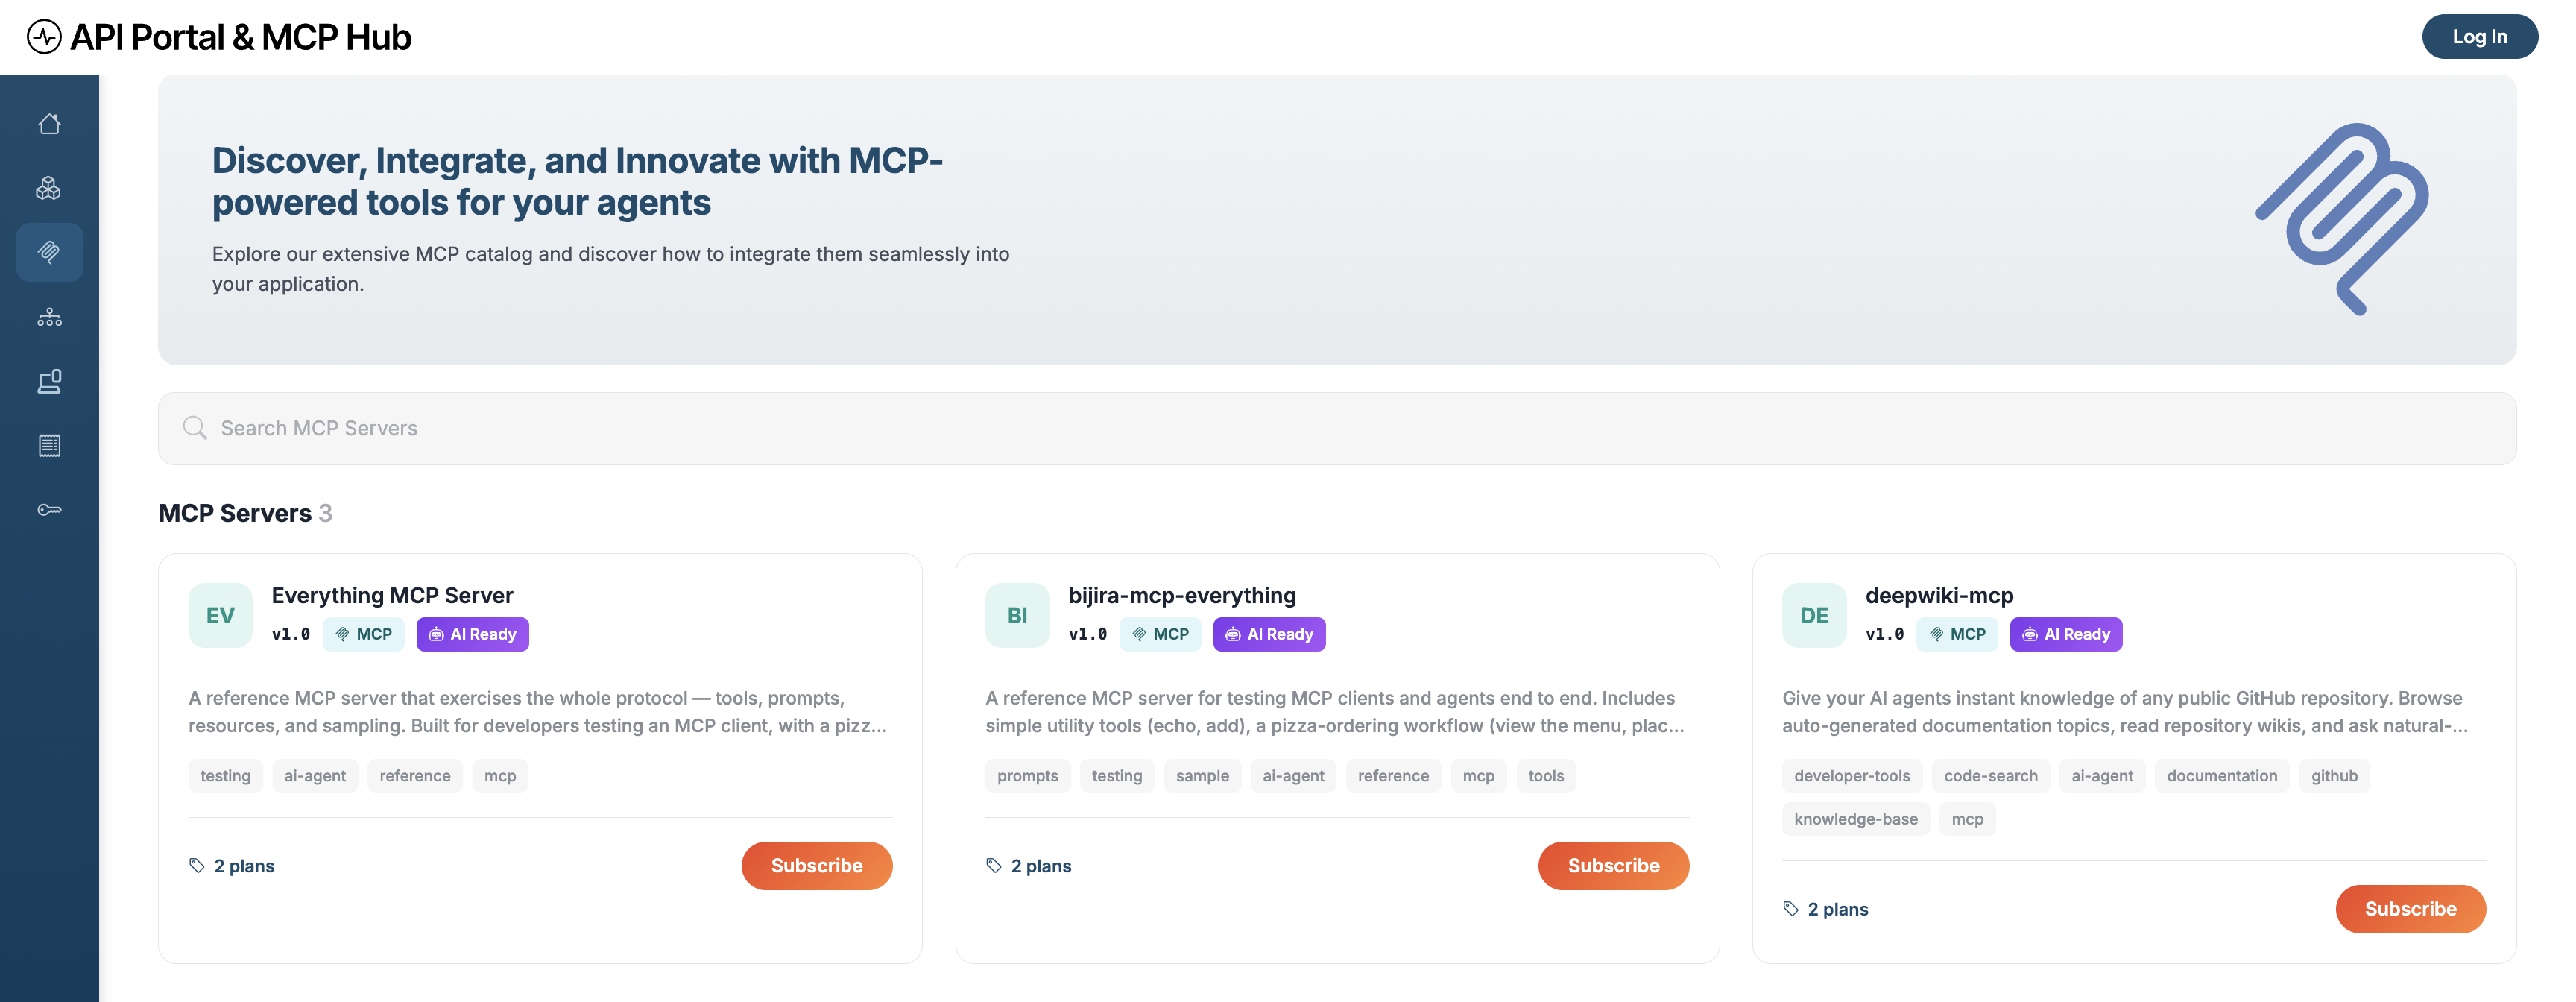This screenshot has width=2576, height=1002.
Task: Click the 'MCP Servers 3' heading
Action: point(245,513)
